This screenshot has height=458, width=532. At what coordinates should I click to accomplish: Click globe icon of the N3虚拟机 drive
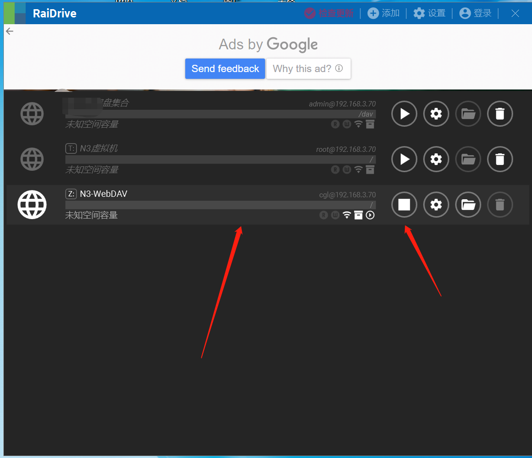pyautogui.click(x=32, y=159)
